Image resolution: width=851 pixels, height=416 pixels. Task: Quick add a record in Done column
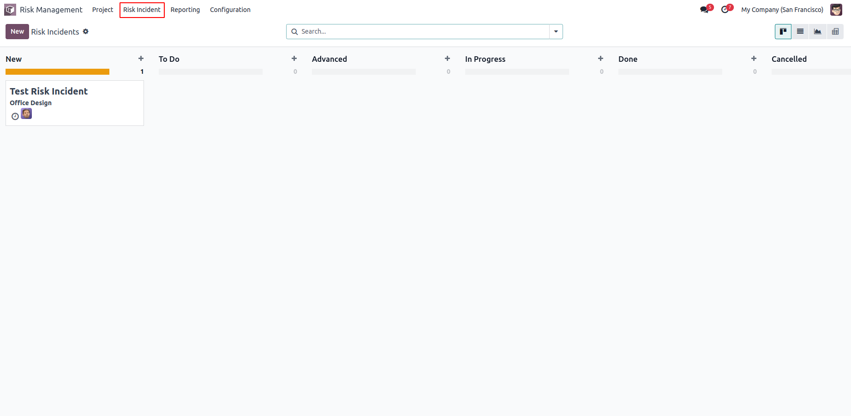pyautogui.click(x=754, y=59)
